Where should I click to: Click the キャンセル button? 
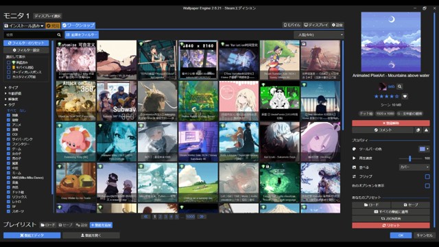pos(425,235)
